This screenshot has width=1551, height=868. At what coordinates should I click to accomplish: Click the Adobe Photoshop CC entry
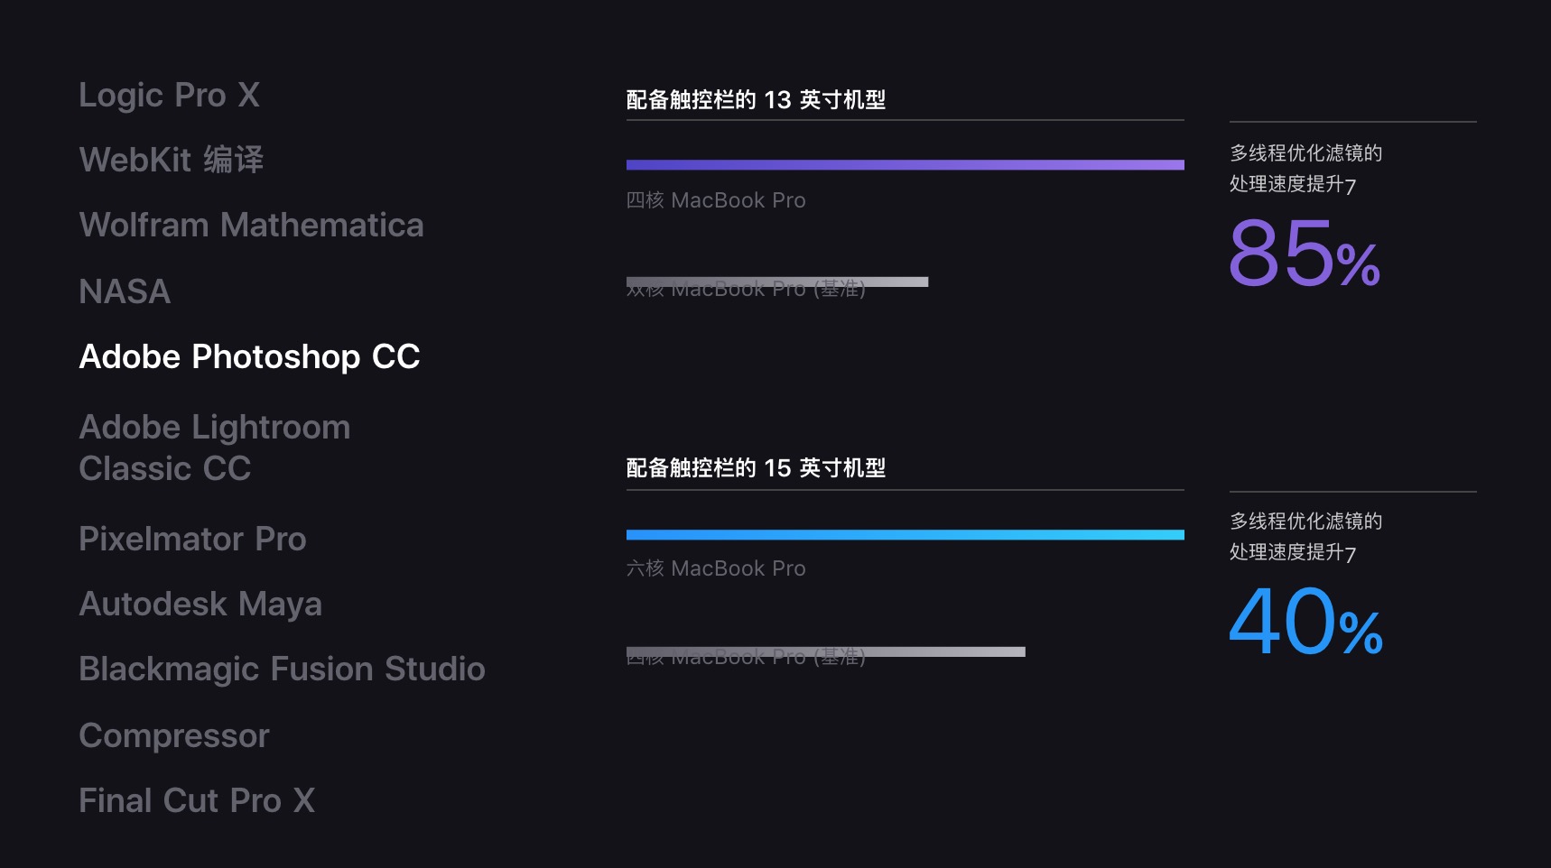pyautogui.click(x=249, y=356)
